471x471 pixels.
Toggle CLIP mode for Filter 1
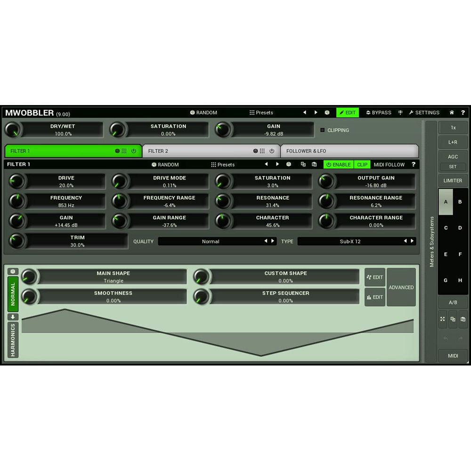[x=362, y=164]
